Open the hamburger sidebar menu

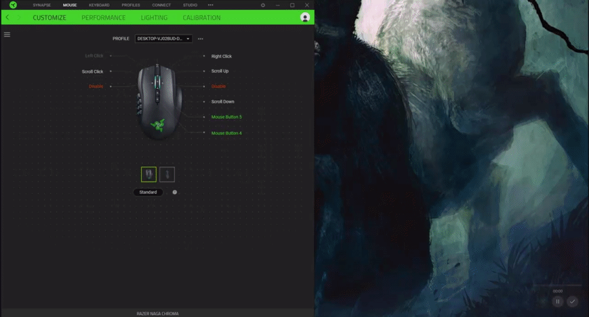pyautogui.click(x=7, y=35)
